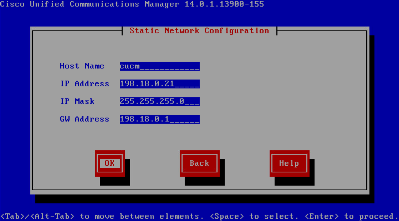Click into the IP Mask field
This screenshot has width=399, height=221.
(x=159, y=101)
